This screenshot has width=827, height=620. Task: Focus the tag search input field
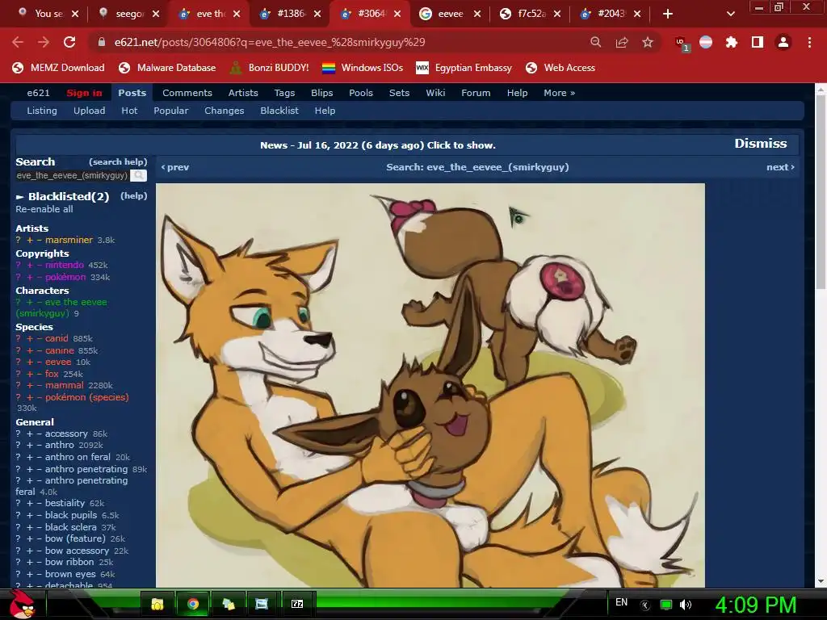[x=72, y=175]
